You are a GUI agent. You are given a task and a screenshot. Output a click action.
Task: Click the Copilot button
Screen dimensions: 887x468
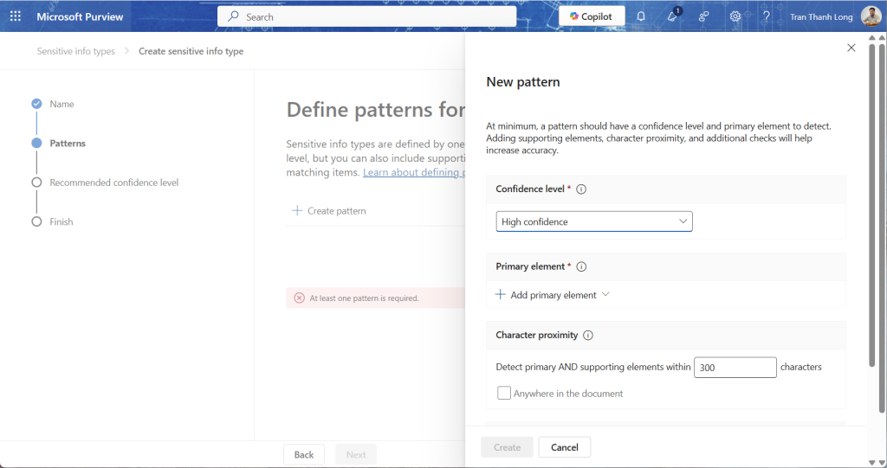(x=591, y=16)
